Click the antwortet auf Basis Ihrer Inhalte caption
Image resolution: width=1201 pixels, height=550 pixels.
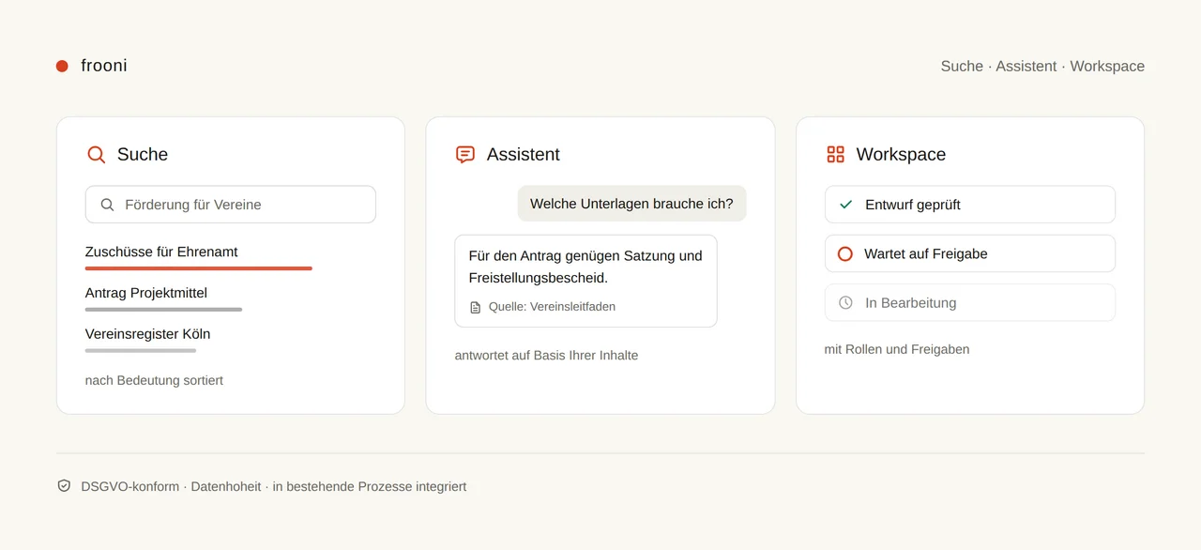[547, 356]
